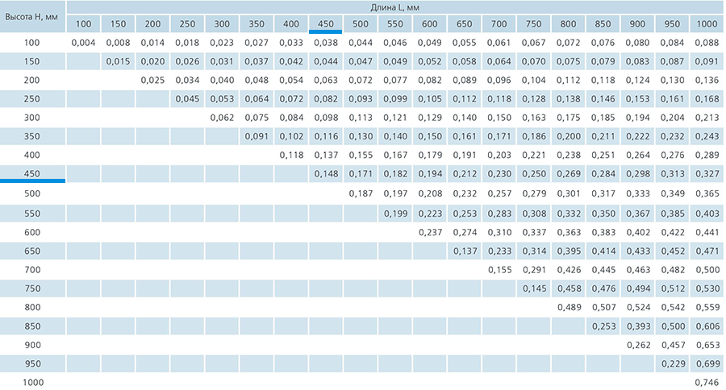Click the value 0,091 in row 350
726x390 pixels.
[x=257, y=136]
